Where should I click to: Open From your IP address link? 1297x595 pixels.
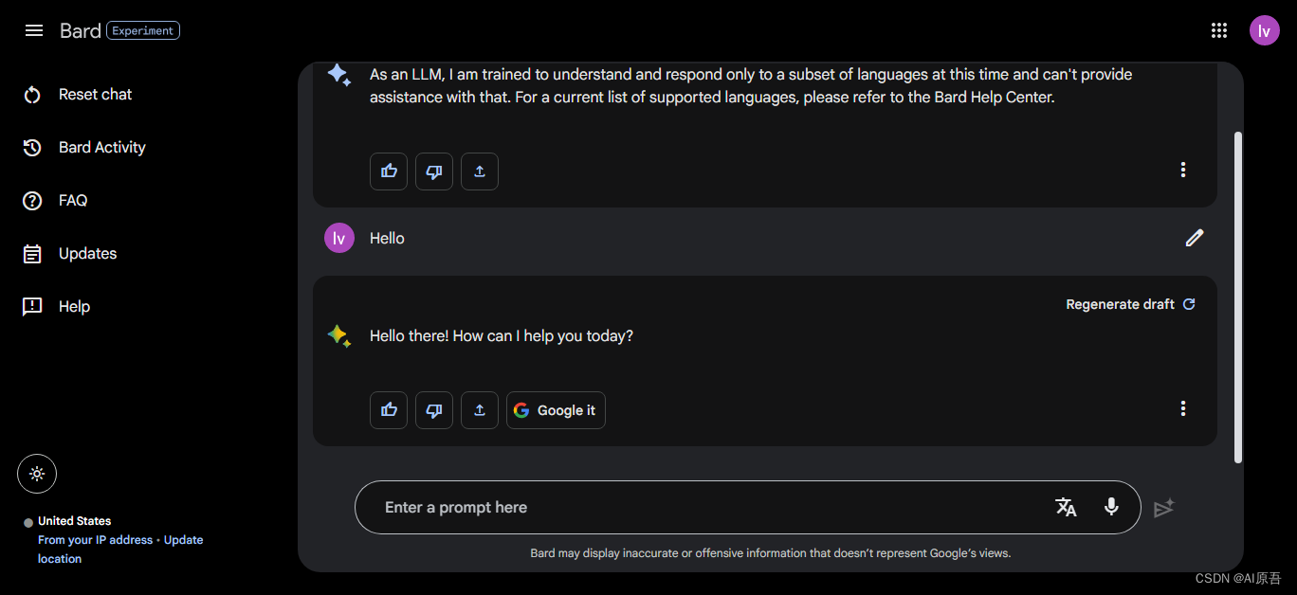[95, 540]
